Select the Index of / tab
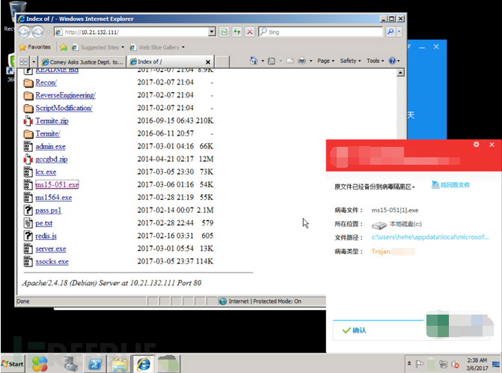The image size is (502, 373). click(167, 61)
